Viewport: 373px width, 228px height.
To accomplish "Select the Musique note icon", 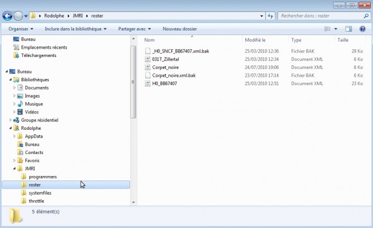I will pos(20,104).
